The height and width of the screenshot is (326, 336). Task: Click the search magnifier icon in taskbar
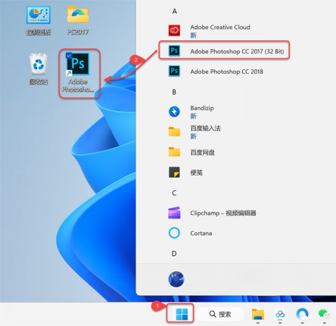[213, 314]
